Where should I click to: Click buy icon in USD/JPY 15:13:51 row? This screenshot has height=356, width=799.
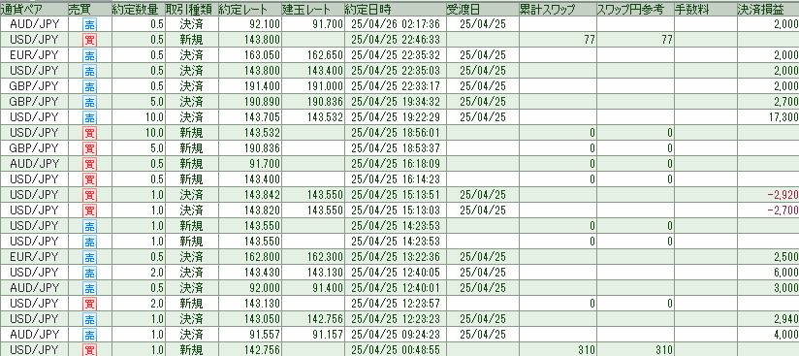89,195
